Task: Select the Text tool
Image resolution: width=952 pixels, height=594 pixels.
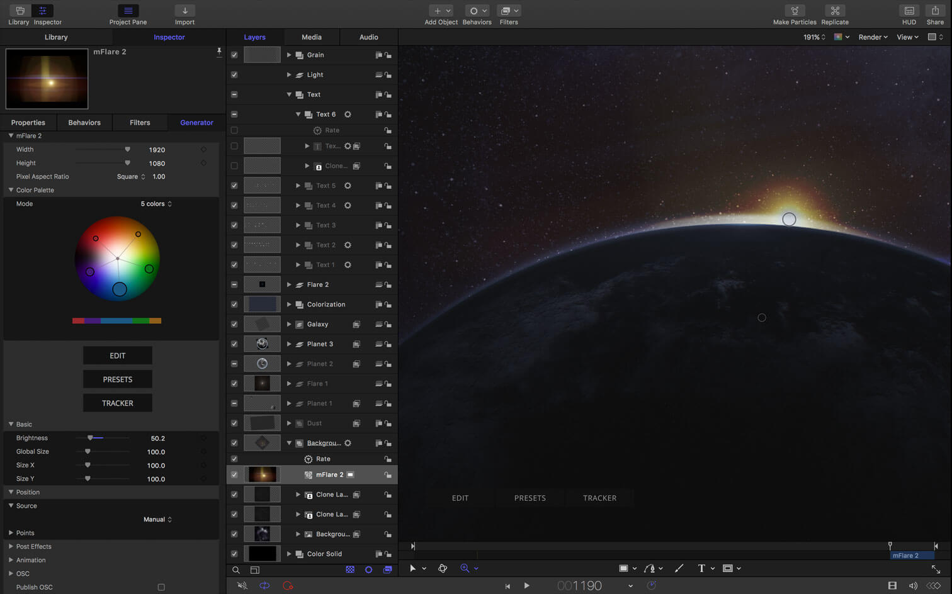Action: 701,568
